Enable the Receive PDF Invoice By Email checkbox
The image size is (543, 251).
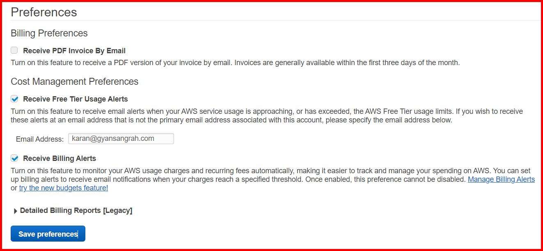14,50
